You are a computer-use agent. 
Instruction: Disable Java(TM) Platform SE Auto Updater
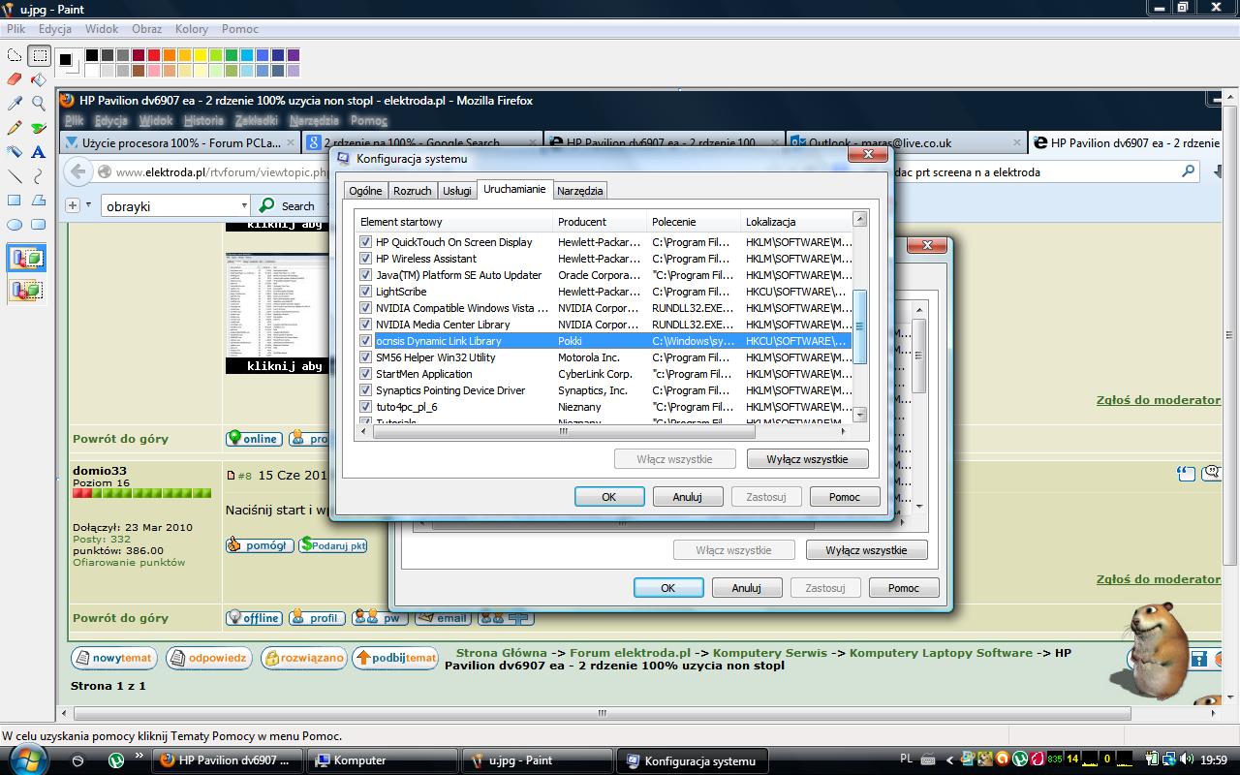[365, 275]
